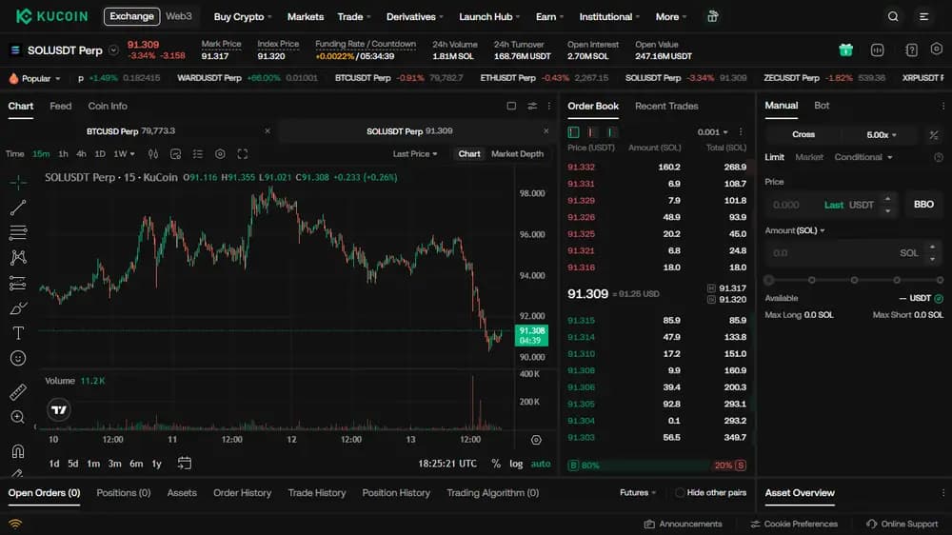Open Online Support link
Screen dimensions: 952x535
(902, 525)
